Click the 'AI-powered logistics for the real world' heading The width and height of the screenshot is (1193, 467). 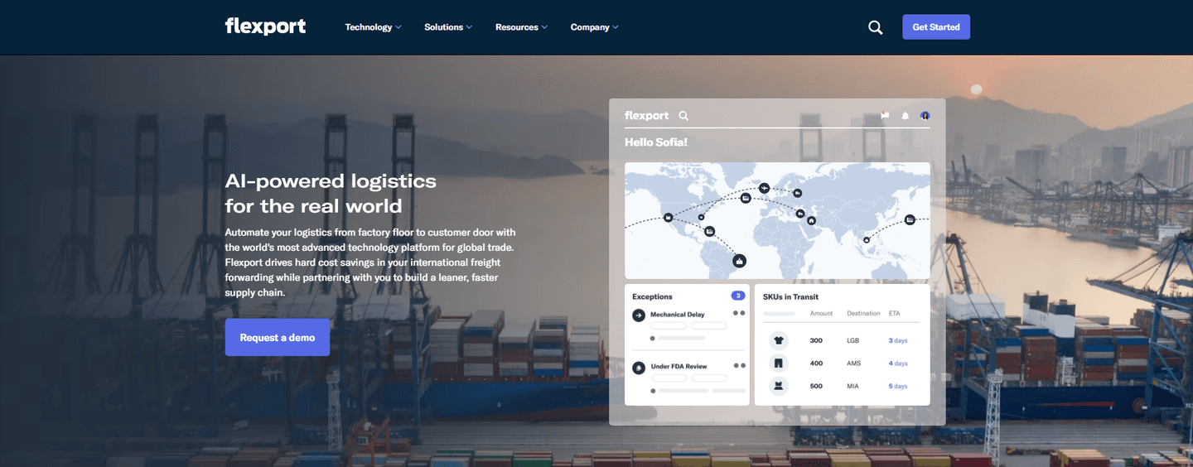coord(331,193)
